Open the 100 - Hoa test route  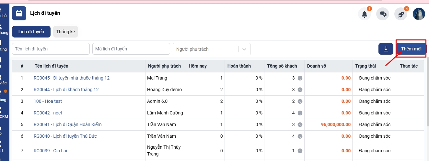(48, 101)
